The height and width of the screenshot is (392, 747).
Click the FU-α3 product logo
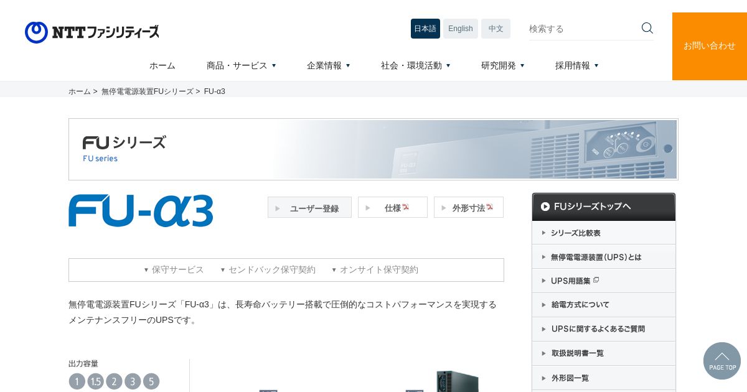coord(141,211)
